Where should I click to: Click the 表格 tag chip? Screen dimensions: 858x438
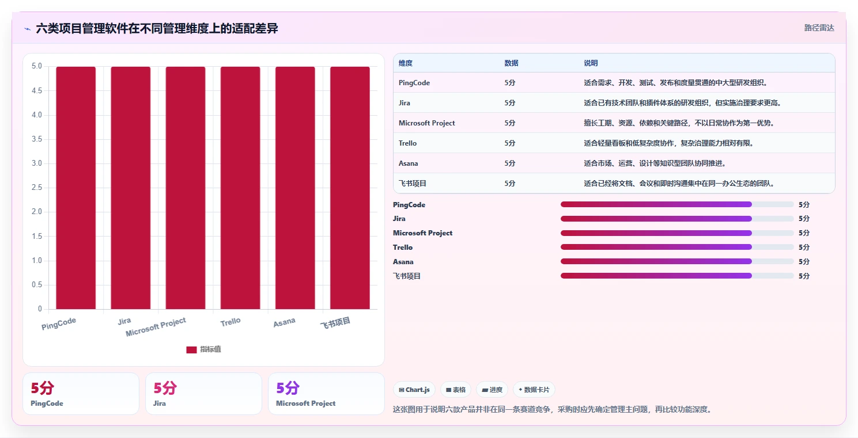click(456, 390)
